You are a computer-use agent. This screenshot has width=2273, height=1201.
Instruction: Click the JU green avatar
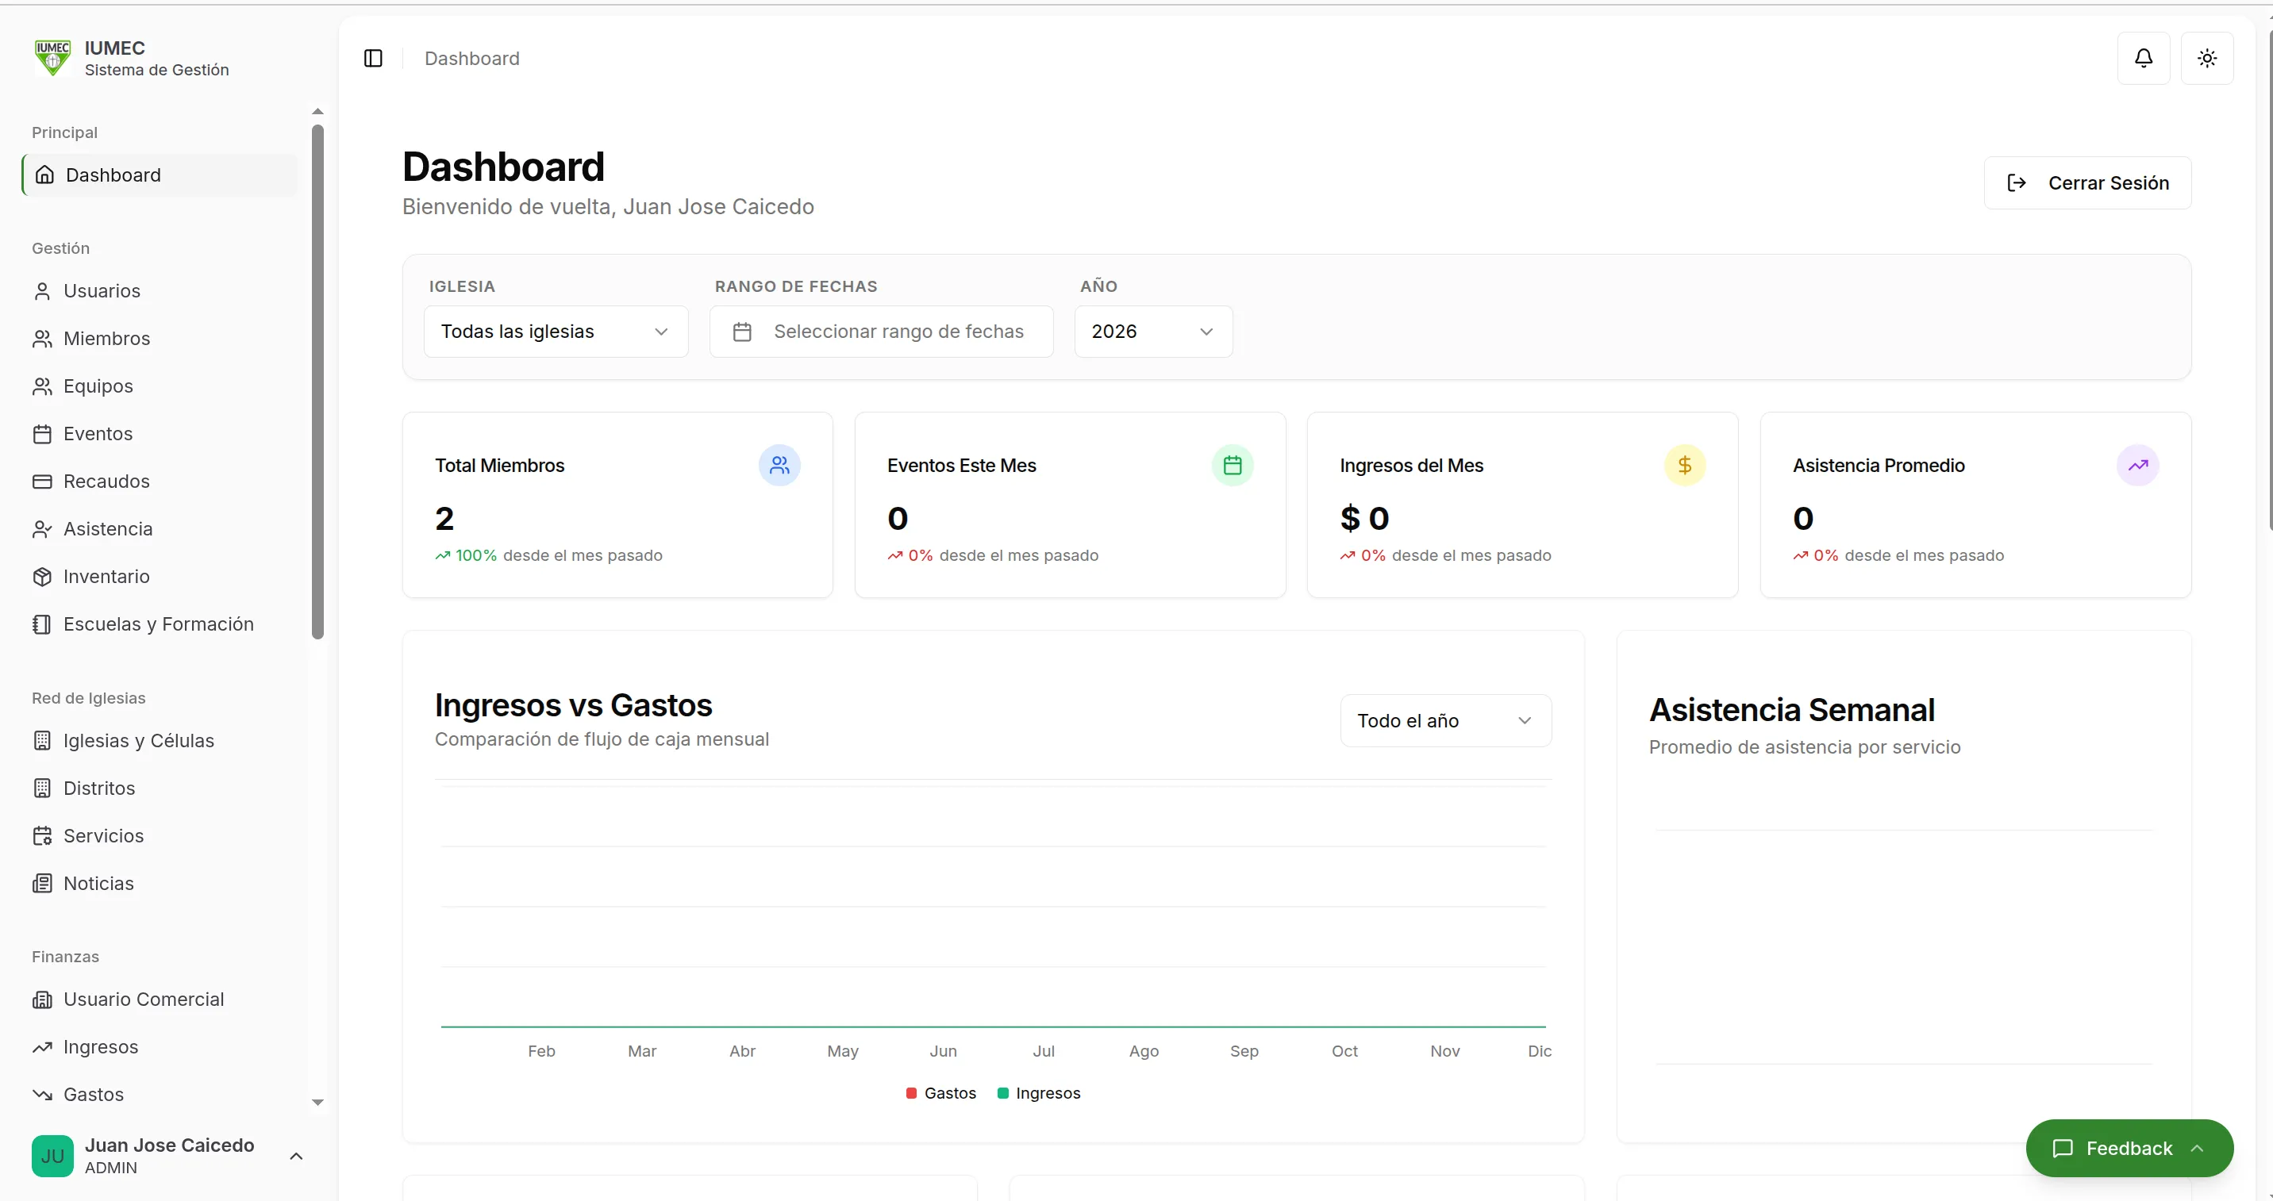(x=52, y=1156)
